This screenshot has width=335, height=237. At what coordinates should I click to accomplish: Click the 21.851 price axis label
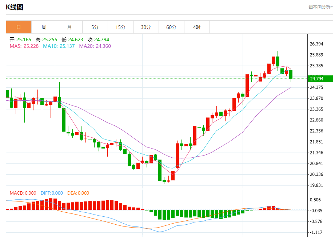click(x=316, y=142)
